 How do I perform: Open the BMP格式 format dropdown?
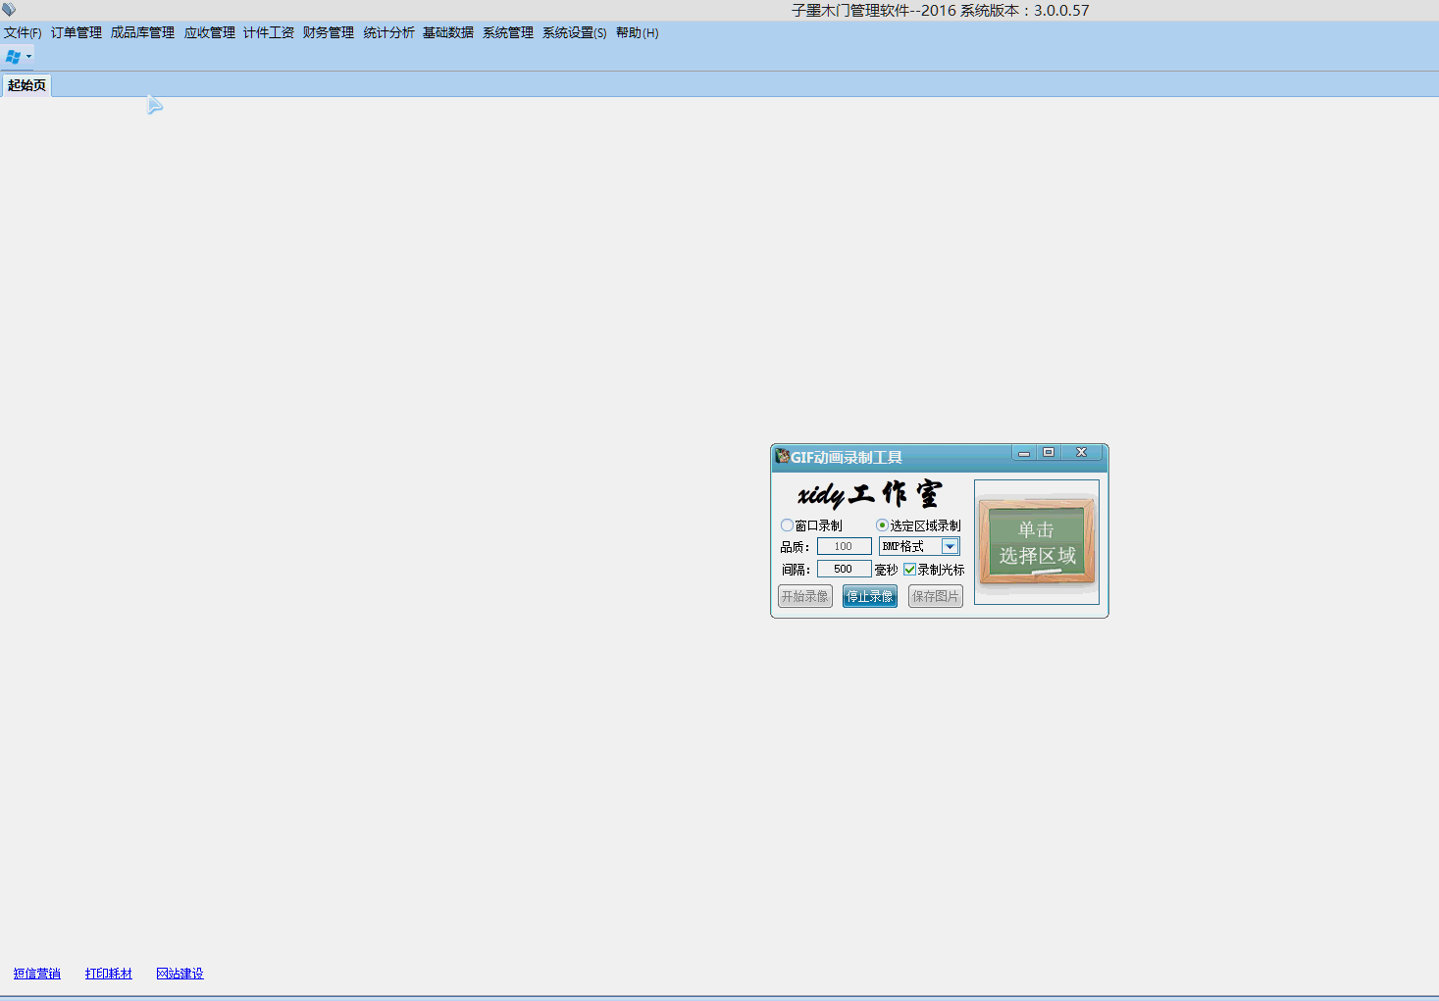coord(950,547)
